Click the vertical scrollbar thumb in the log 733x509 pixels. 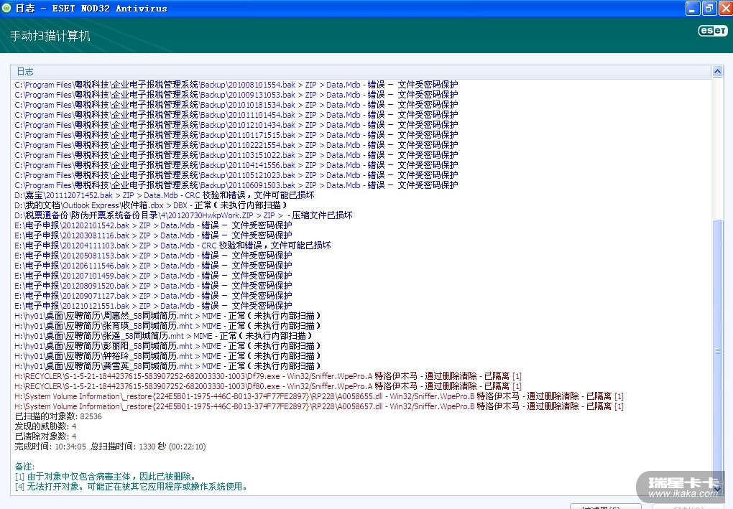click(x=717, y=350)
